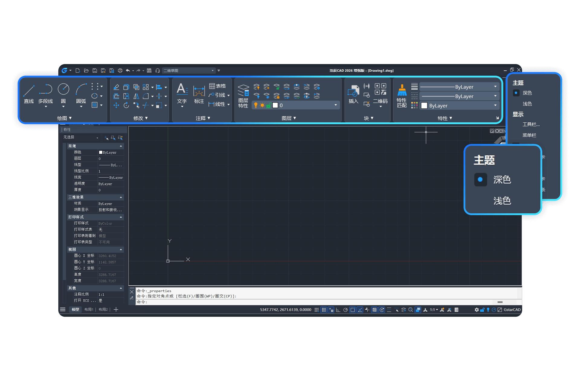
Task: Select the Array tool in 修改 panel
Action: (146, 87)
